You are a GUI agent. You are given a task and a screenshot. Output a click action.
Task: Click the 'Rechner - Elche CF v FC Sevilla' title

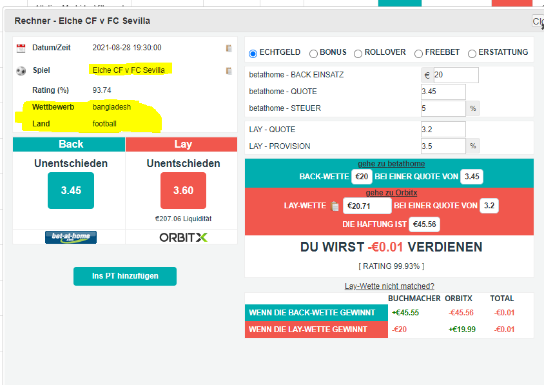click(x=83, y=21)
